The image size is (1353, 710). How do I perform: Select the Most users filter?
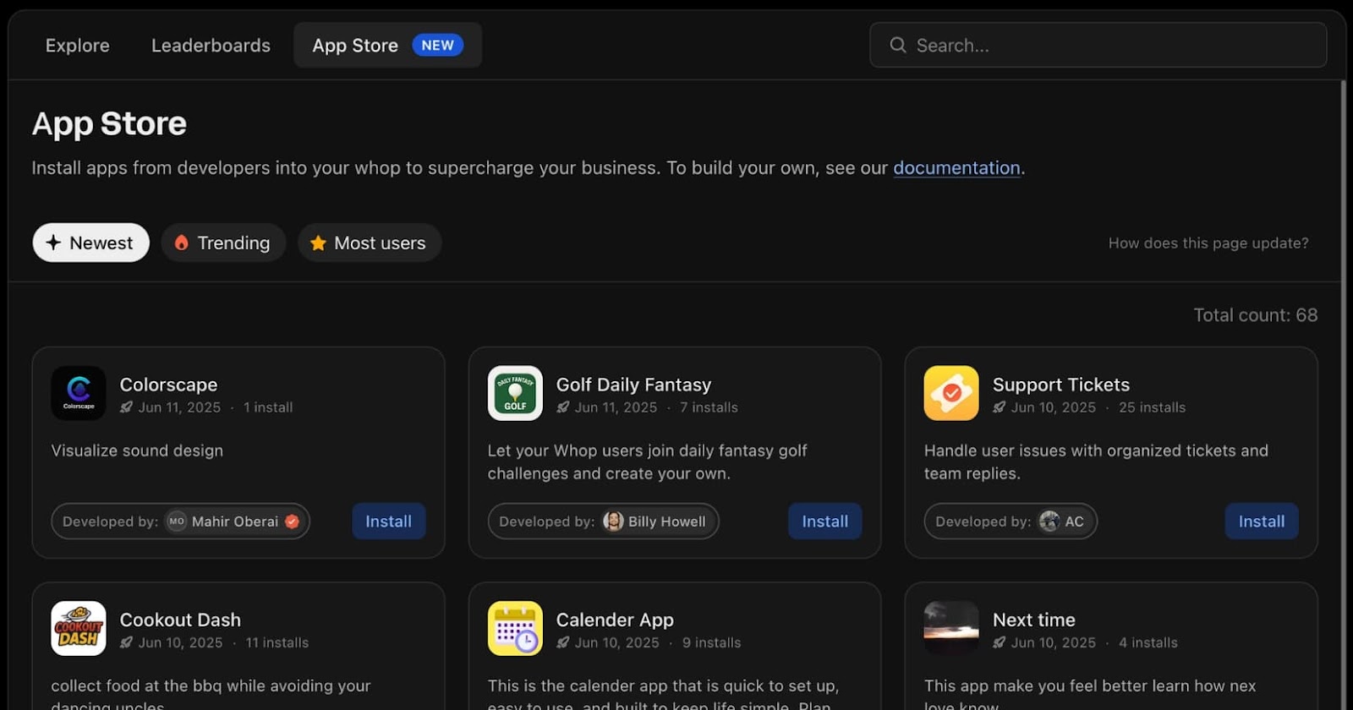369,243
